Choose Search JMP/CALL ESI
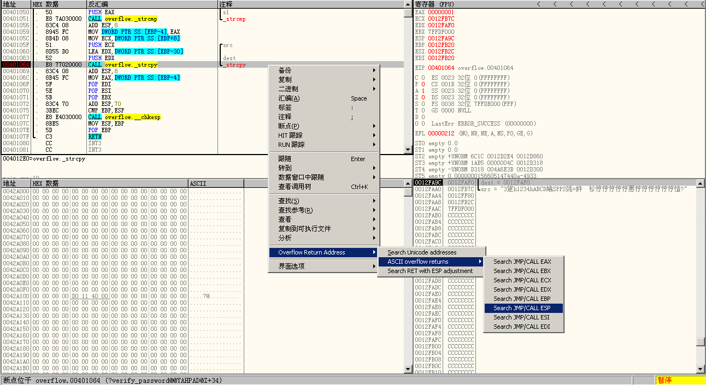The image size is (706, 385). (x=524, y=317)
